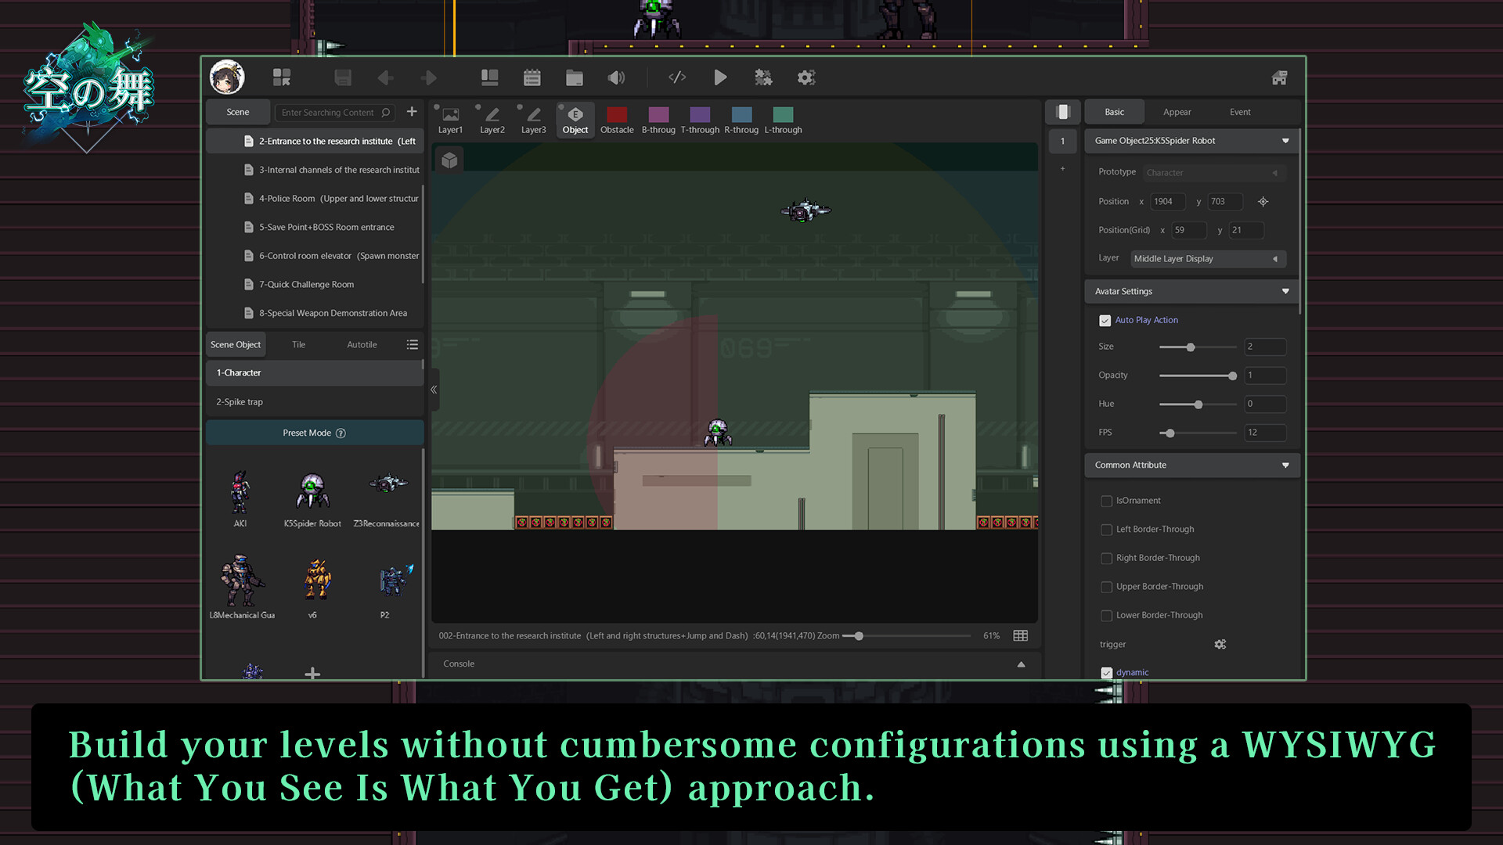This screenshot has width=1503, height=845.
Task: Open the project folder icon
Action: [x=574, y=77]
